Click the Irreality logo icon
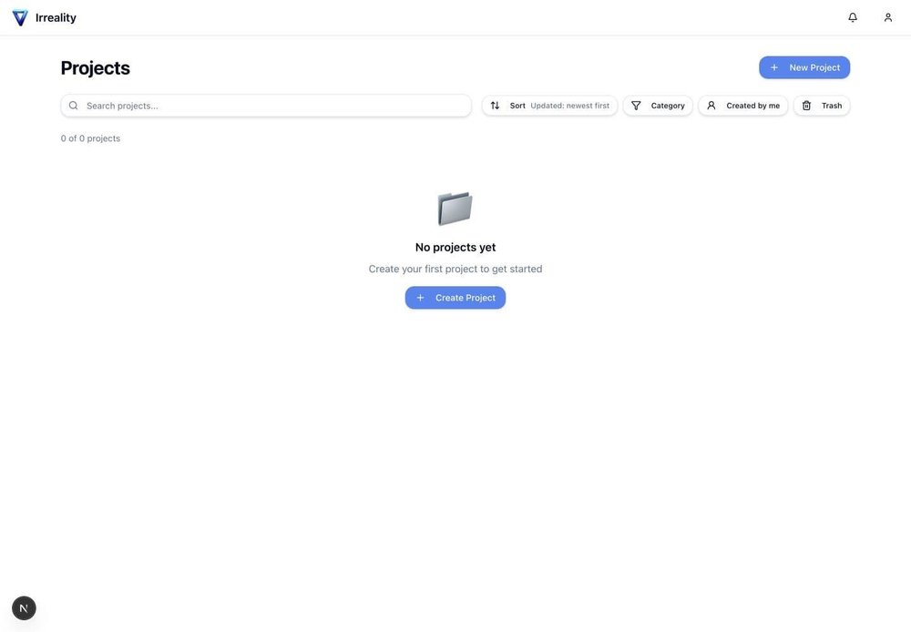Image resolution: width=911 pixels, height=632 pixels. (x=20, y=17)
